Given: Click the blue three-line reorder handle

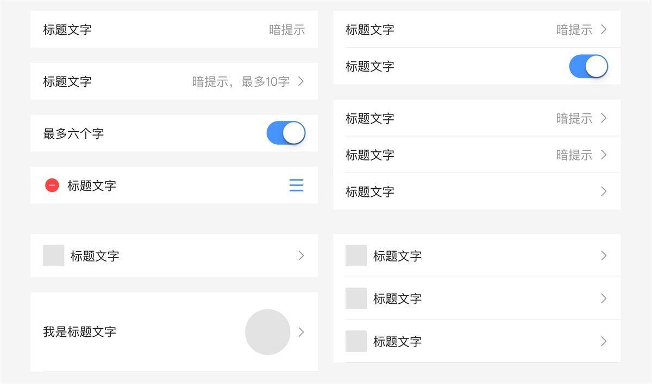Looking at the screenshot, I should click(296, 185).
